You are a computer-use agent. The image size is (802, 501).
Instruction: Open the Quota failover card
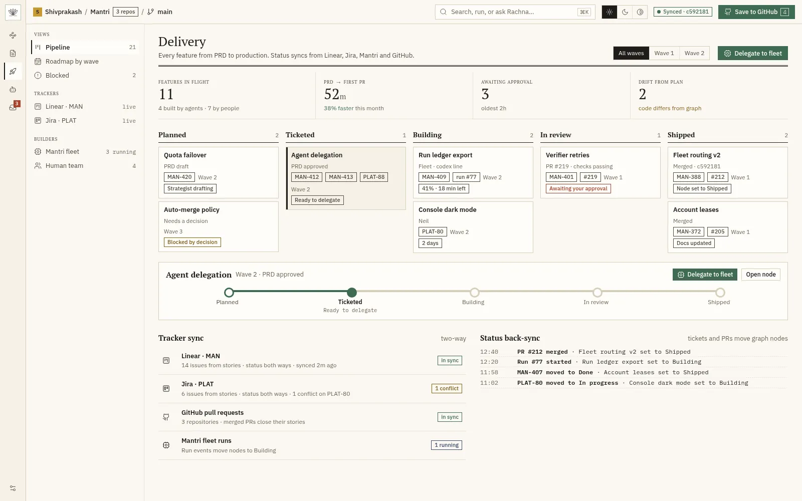[219, 172]
